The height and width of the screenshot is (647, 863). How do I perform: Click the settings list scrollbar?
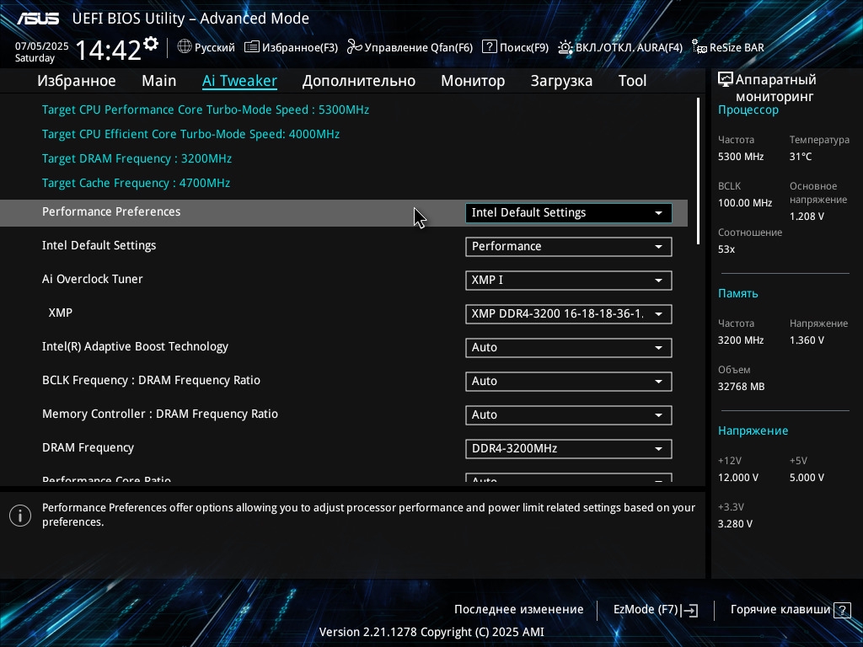[x=698, y=171]
